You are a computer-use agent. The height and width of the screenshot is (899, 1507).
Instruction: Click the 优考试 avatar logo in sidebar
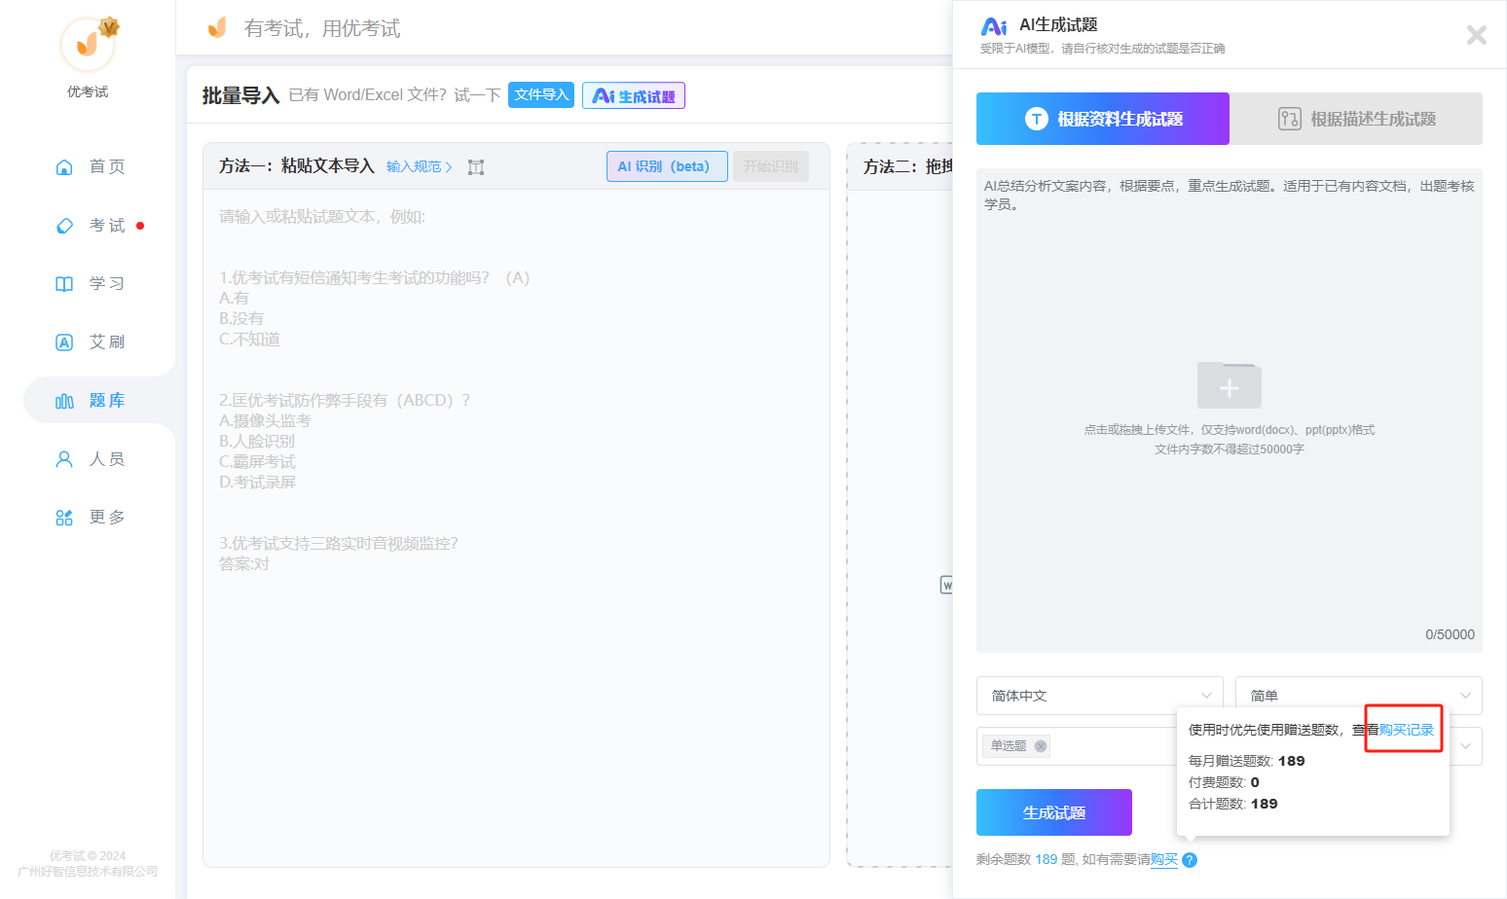tap(88, 44)
